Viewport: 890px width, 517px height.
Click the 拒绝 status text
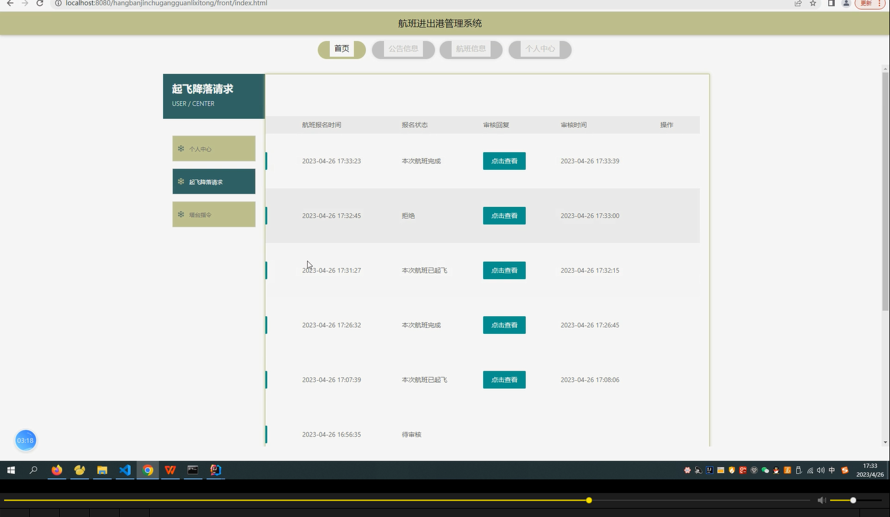tap(408, 216)
